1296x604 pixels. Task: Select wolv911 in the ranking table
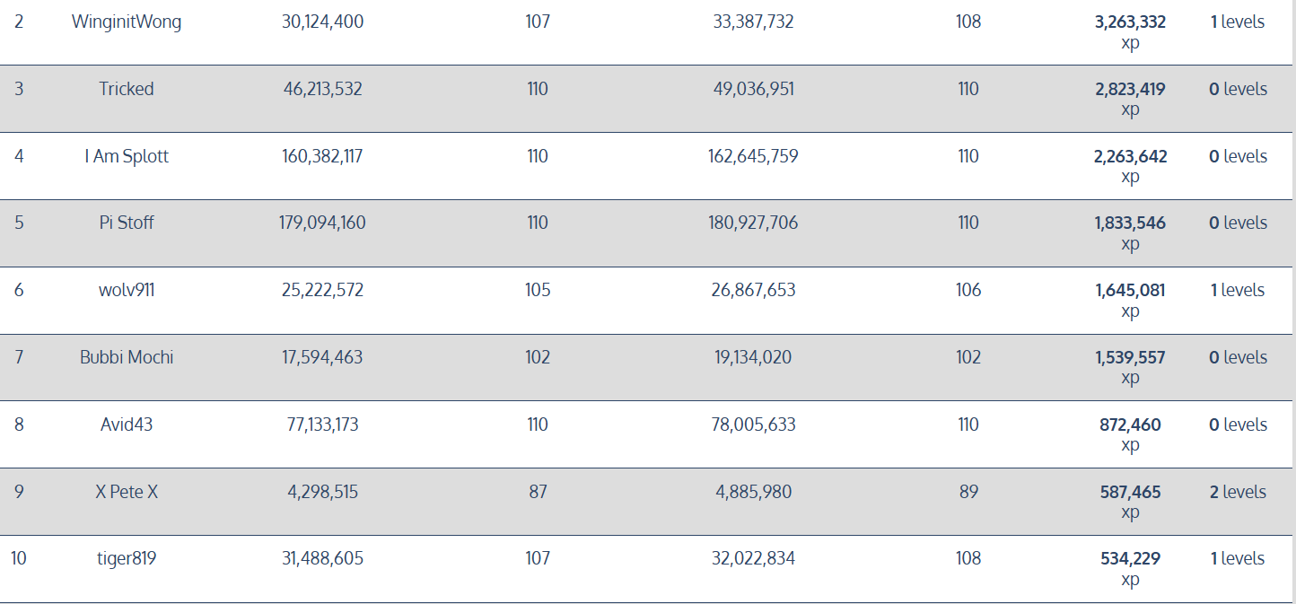click(127, 290)
